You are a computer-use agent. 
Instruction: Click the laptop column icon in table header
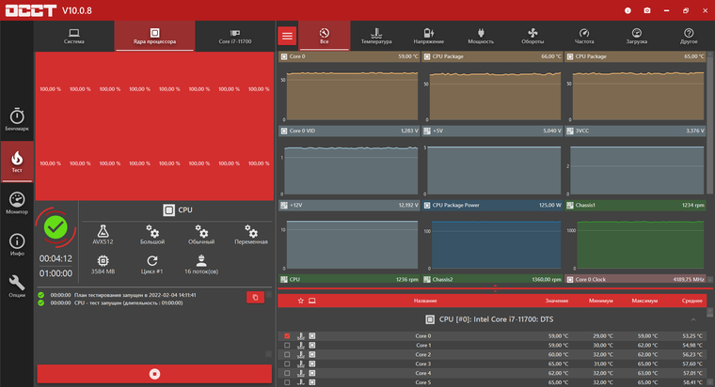312,301
